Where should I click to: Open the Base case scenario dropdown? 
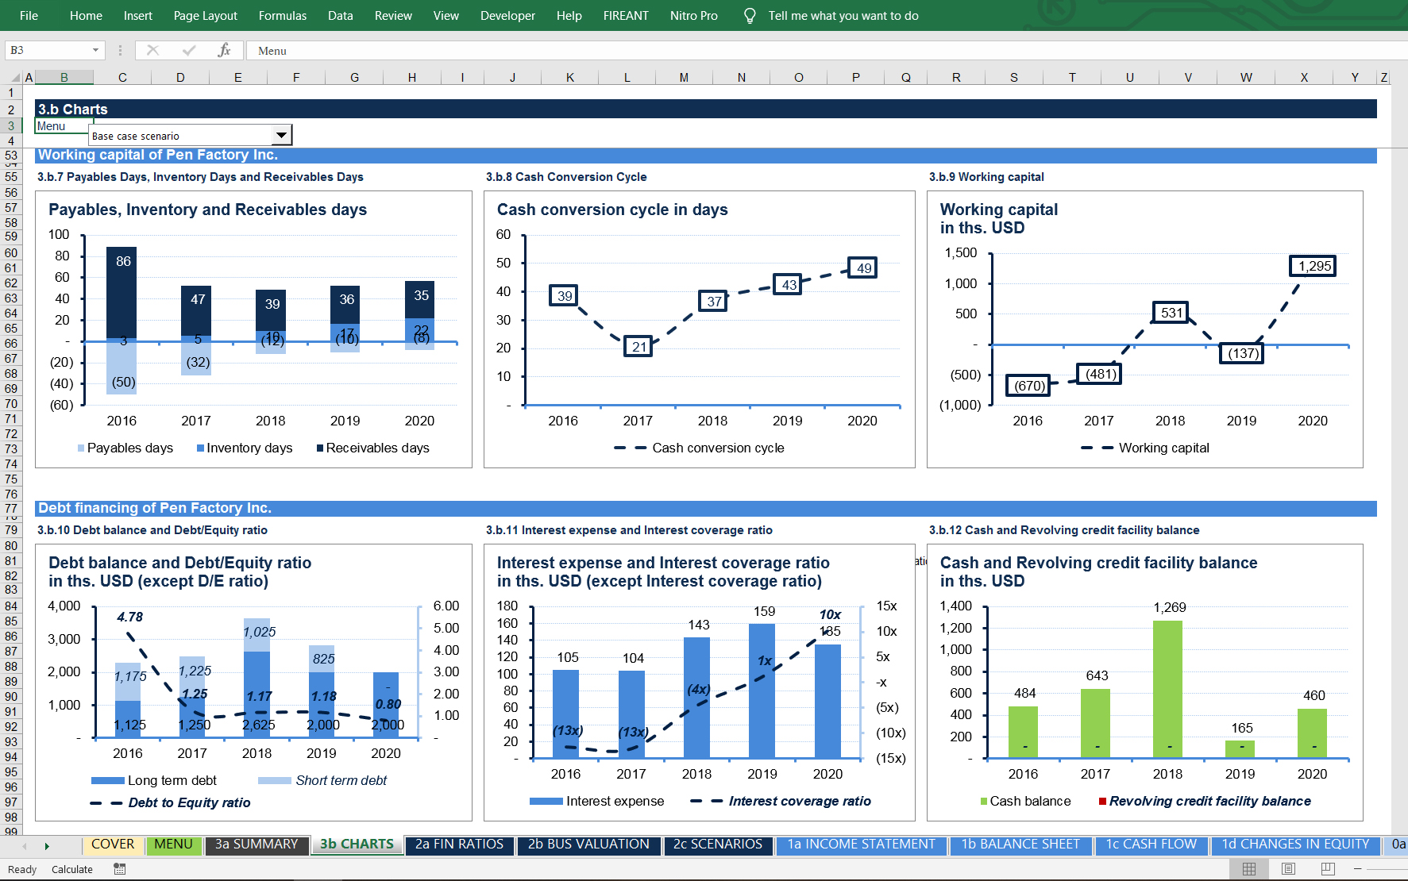[x=281, y=136]
